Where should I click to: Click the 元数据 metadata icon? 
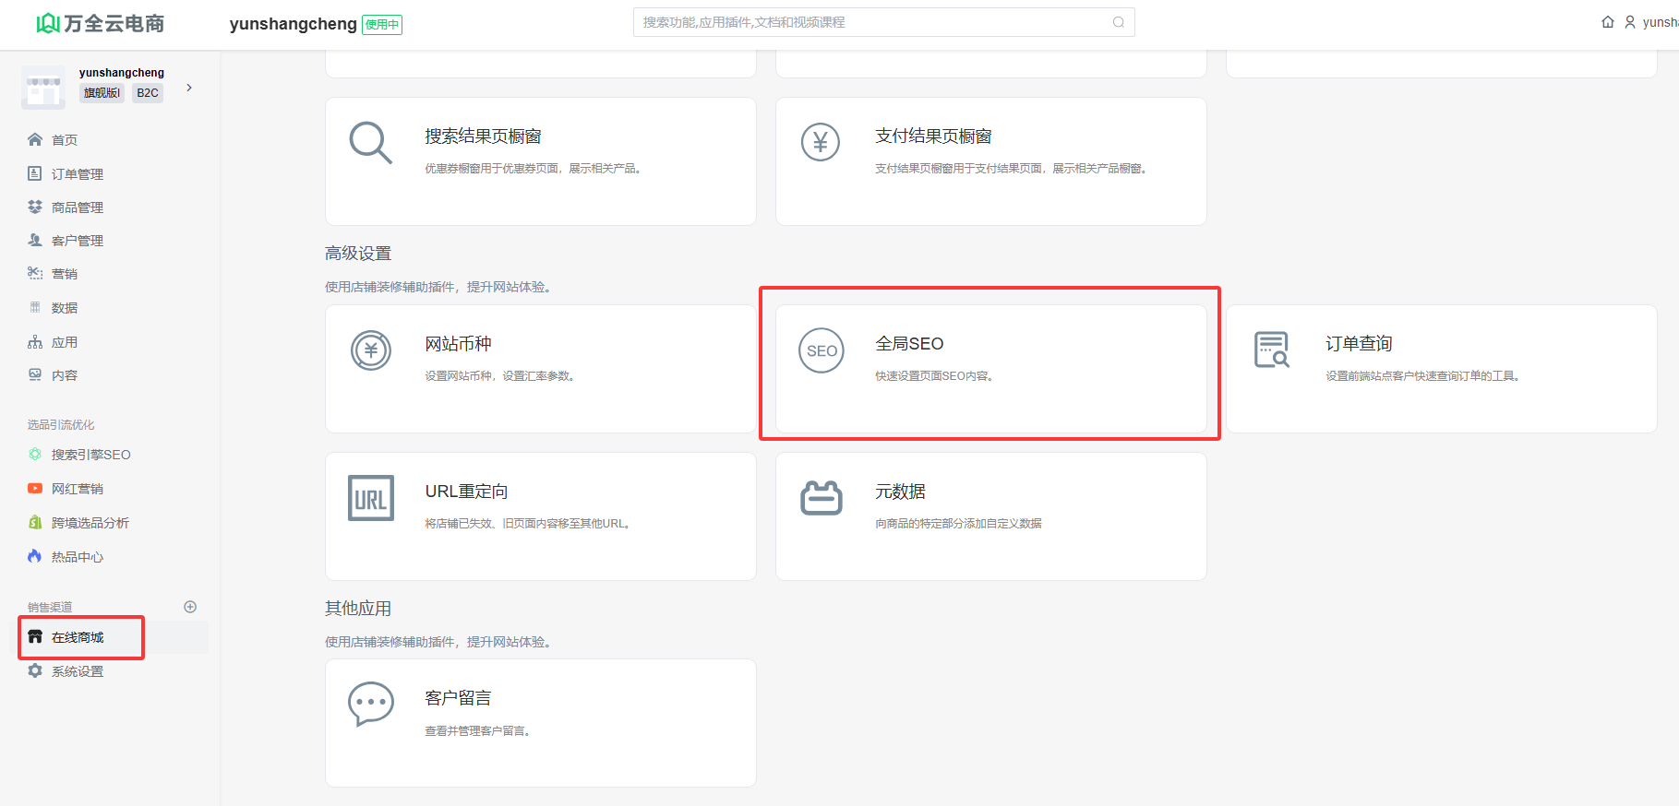[x=821, y=498]
